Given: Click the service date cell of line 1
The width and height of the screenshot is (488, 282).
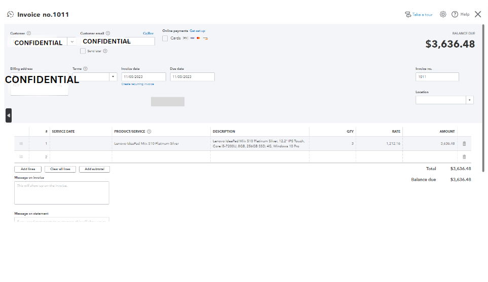Looking at the screenshot, I should pyautogui.click(x=81, y=144).
